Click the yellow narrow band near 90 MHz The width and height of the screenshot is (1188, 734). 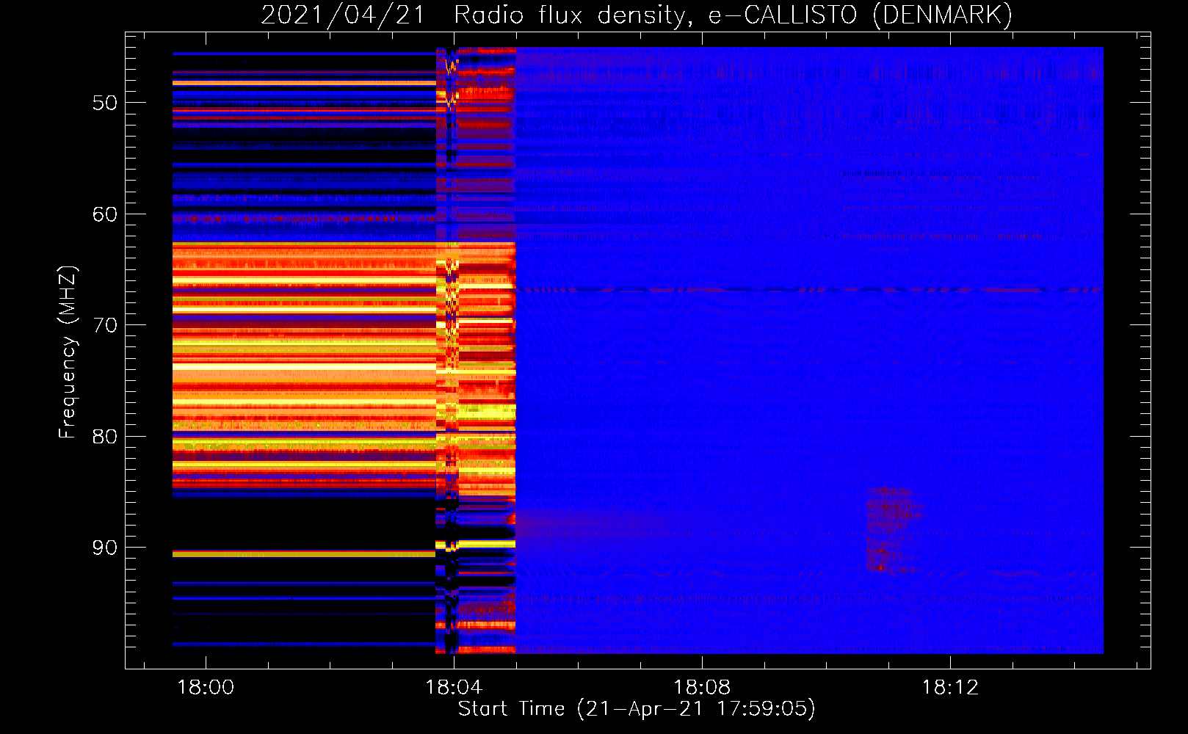tap(304, 555)
